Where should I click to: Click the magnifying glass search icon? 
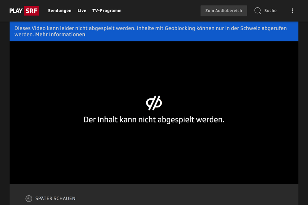click(258, 11)
